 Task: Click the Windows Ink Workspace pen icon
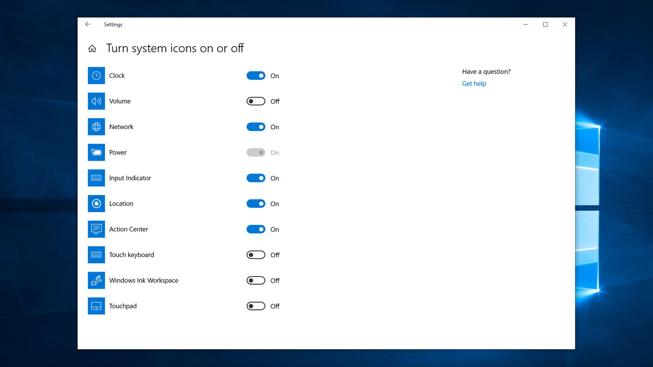pyautogui.click(x=96, y=280)
